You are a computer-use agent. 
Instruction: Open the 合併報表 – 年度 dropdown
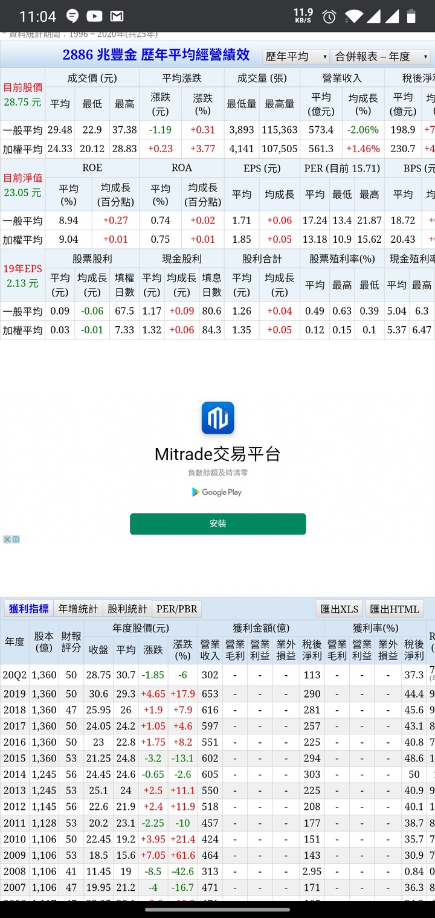click(x=381, y=56)
